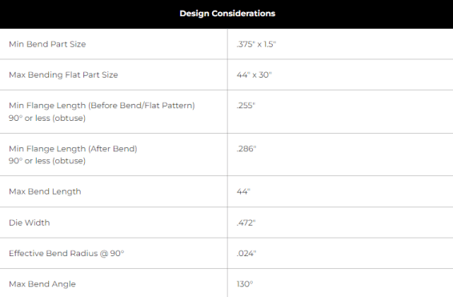Select the .286" value cell

tap(247, 149)
